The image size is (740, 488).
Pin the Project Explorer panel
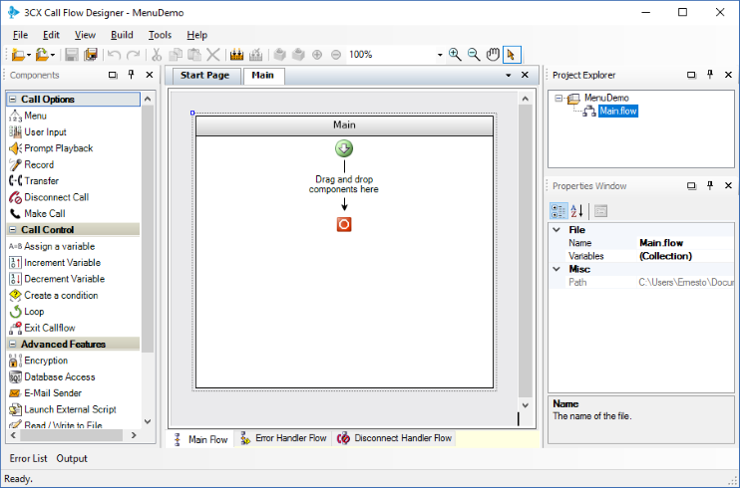coord(710,75)
